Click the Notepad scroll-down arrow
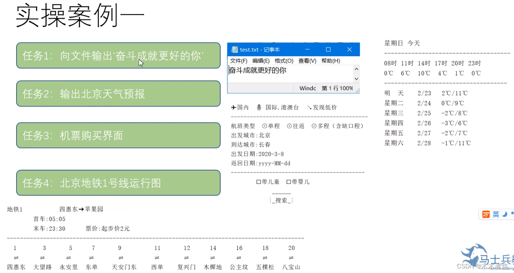The width and height of the screenshot is (514, 273). pos(356,79)
